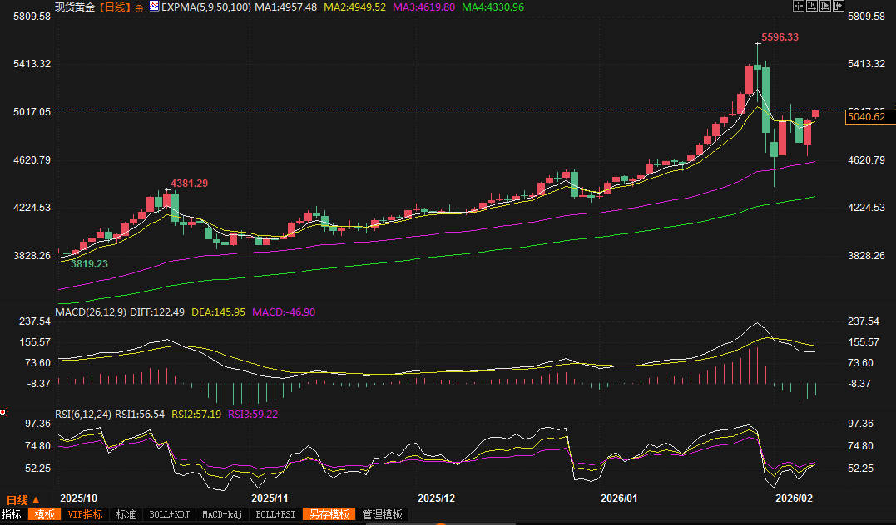Click the exit/expand panel arrow icon
Viewport: 896px width, 525px height.
[839, 6]
